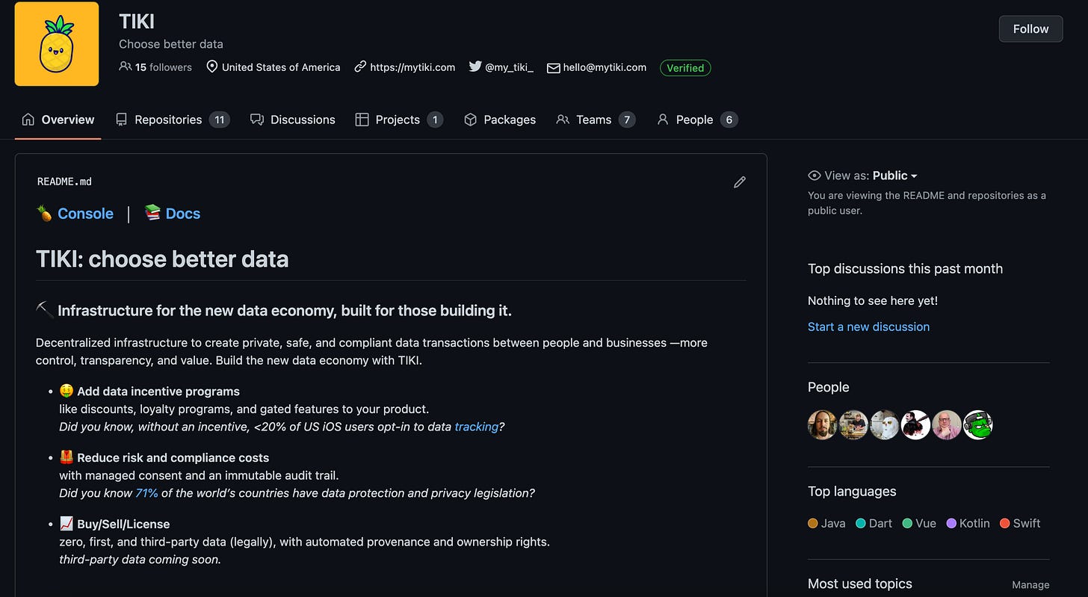
Task: Open the Packages tab
Action: pyautogui.click(x=500, y=120)
